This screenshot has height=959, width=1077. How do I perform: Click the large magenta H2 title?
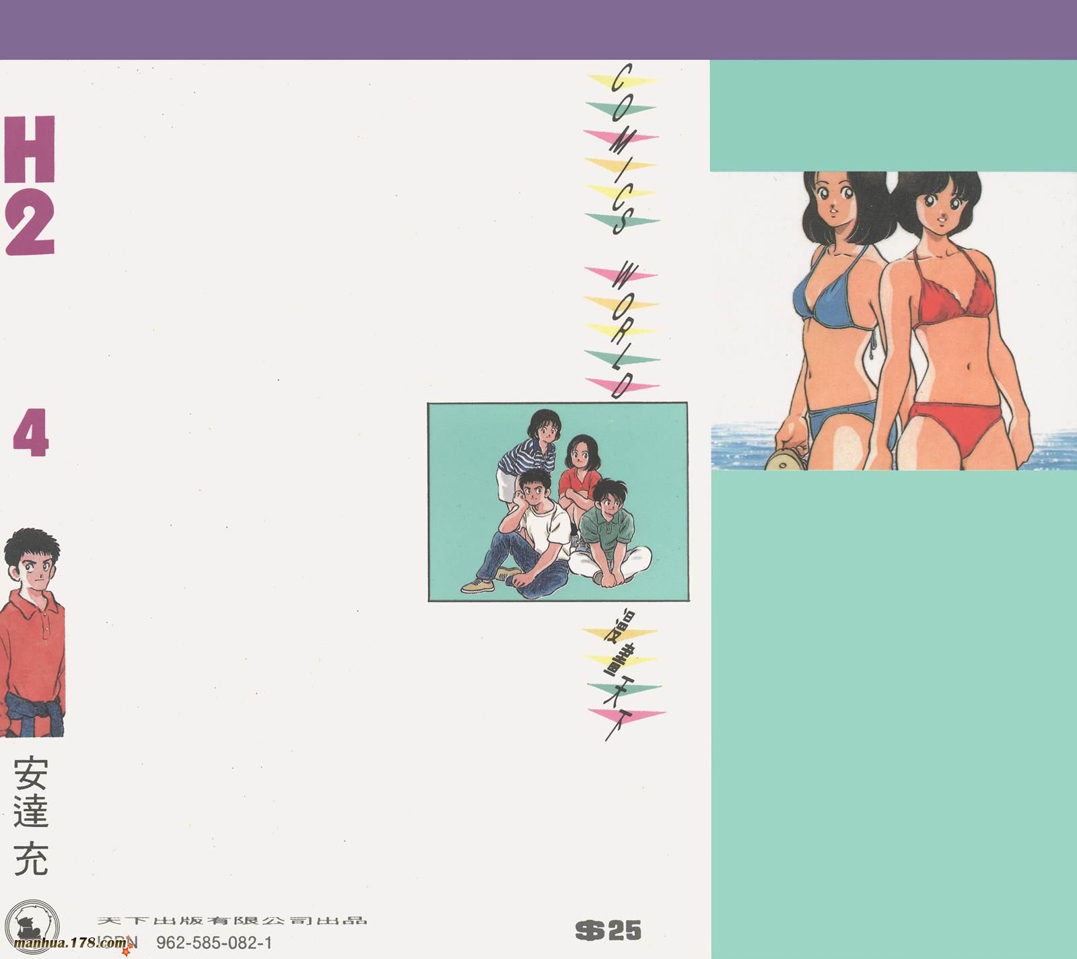tap(29, 185)
